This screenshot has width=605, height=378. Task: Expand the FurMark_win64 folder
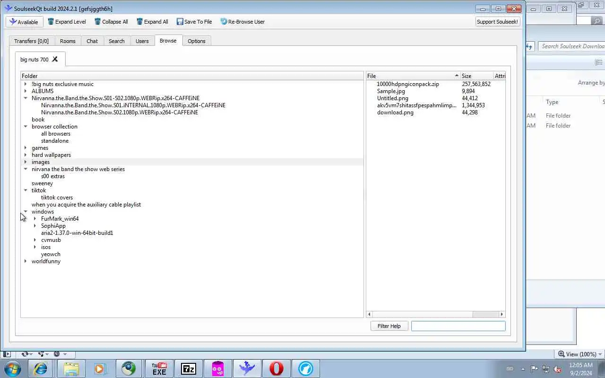[35, 219]
